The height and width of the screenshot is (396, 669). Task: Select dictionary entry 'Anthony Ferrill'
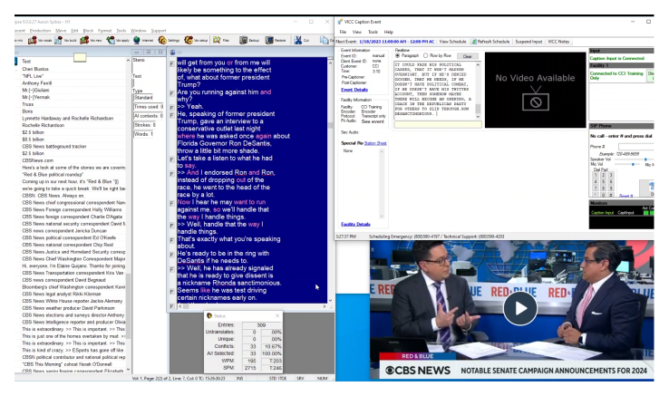(x=36, y=82)
